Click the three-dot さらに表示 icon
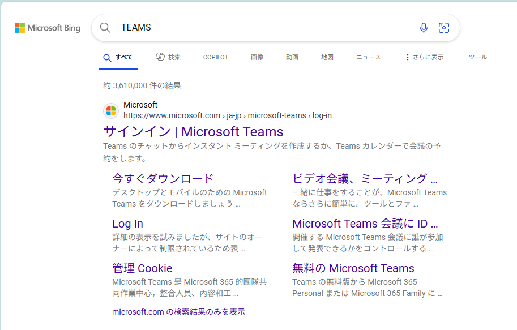 (x=408, y=57)
